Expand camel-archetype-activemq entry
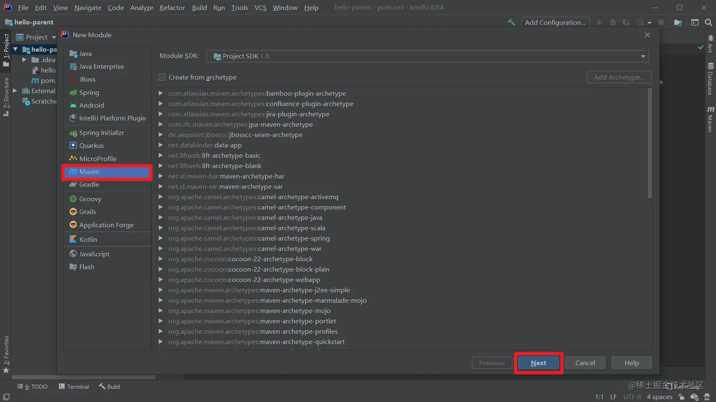 click(161, 197)
